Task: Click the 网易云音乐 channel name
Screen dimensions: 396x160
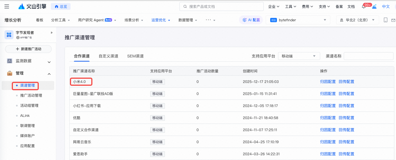Action: coord(82,142)
